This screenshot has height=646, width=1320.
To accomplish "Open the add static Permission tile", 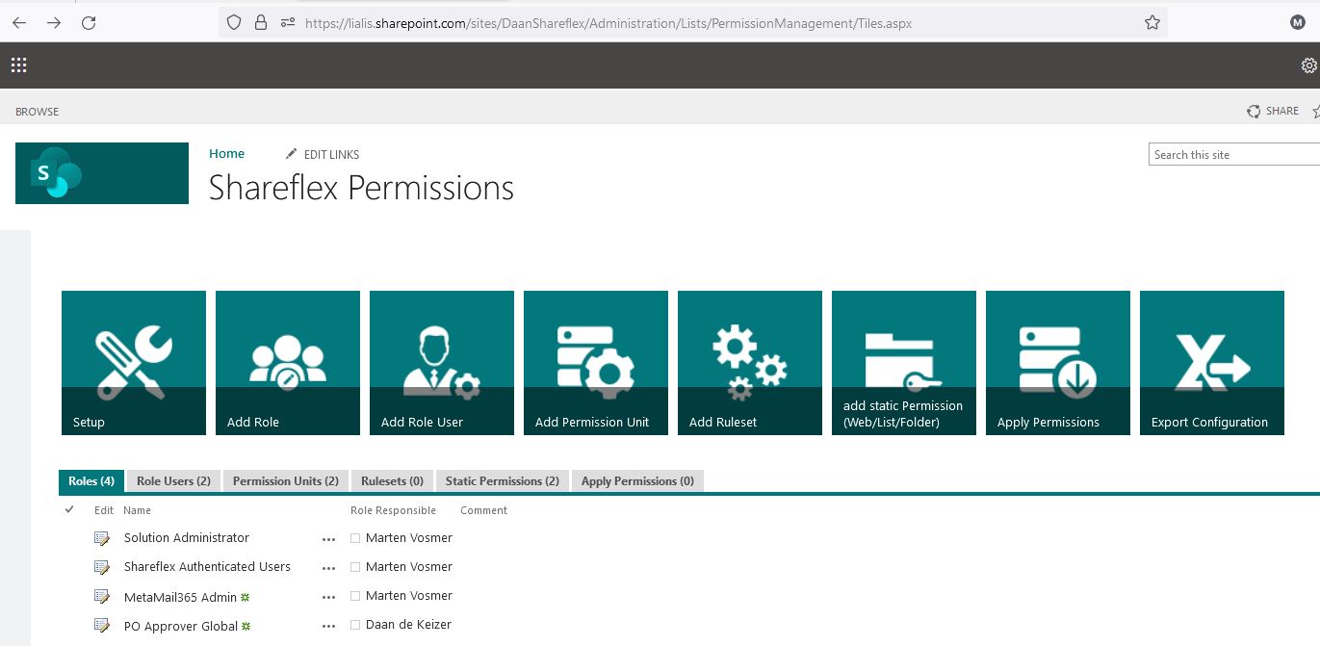I will [903, 363].
